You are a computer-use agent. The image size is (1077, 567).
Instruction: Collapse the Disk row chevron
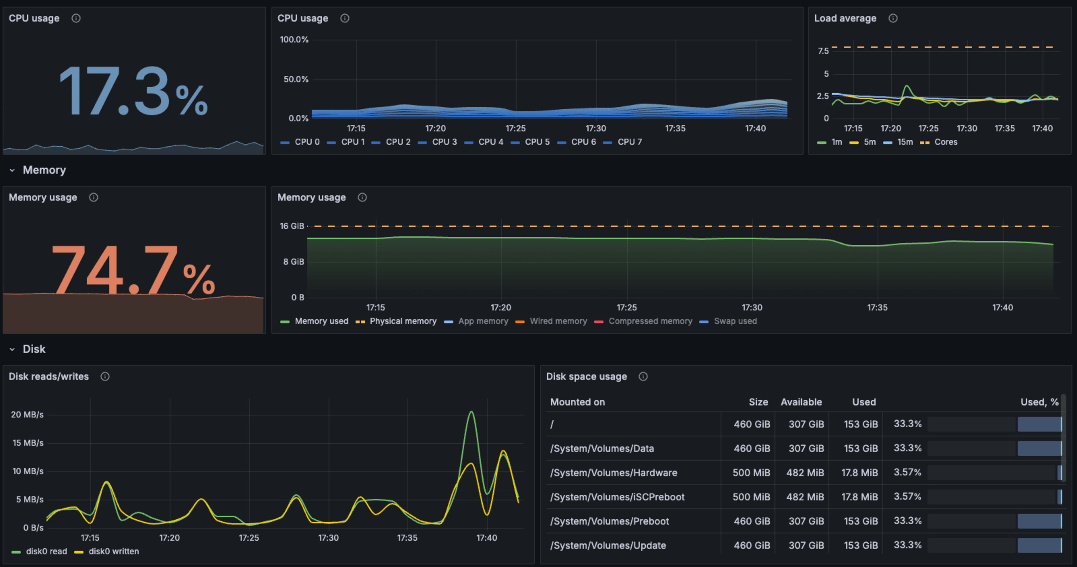12,349
